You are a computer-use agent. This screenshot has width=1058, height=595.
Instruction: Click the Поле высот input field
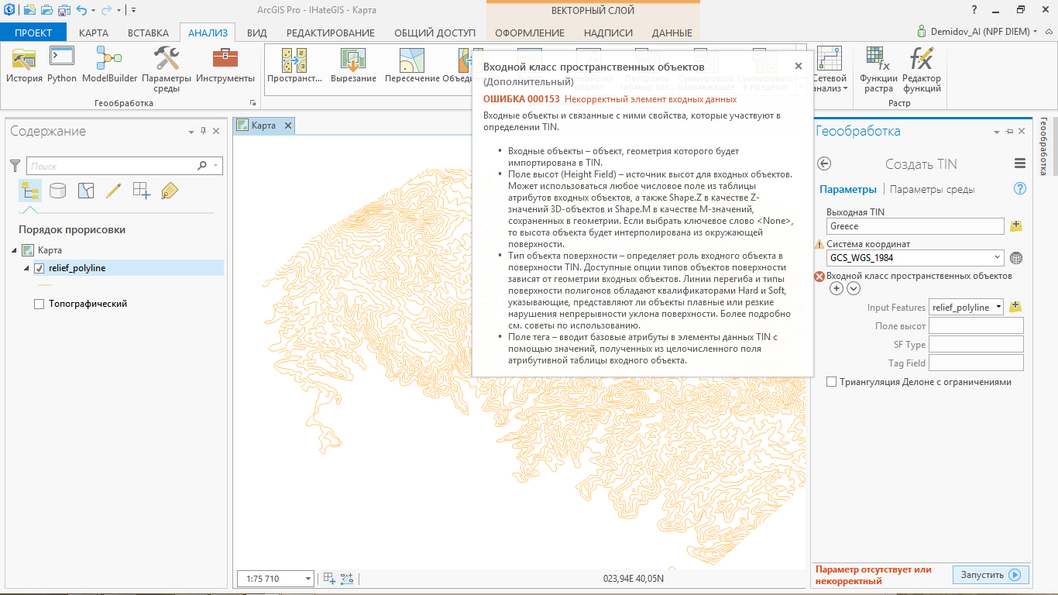[x=976, y=325]
